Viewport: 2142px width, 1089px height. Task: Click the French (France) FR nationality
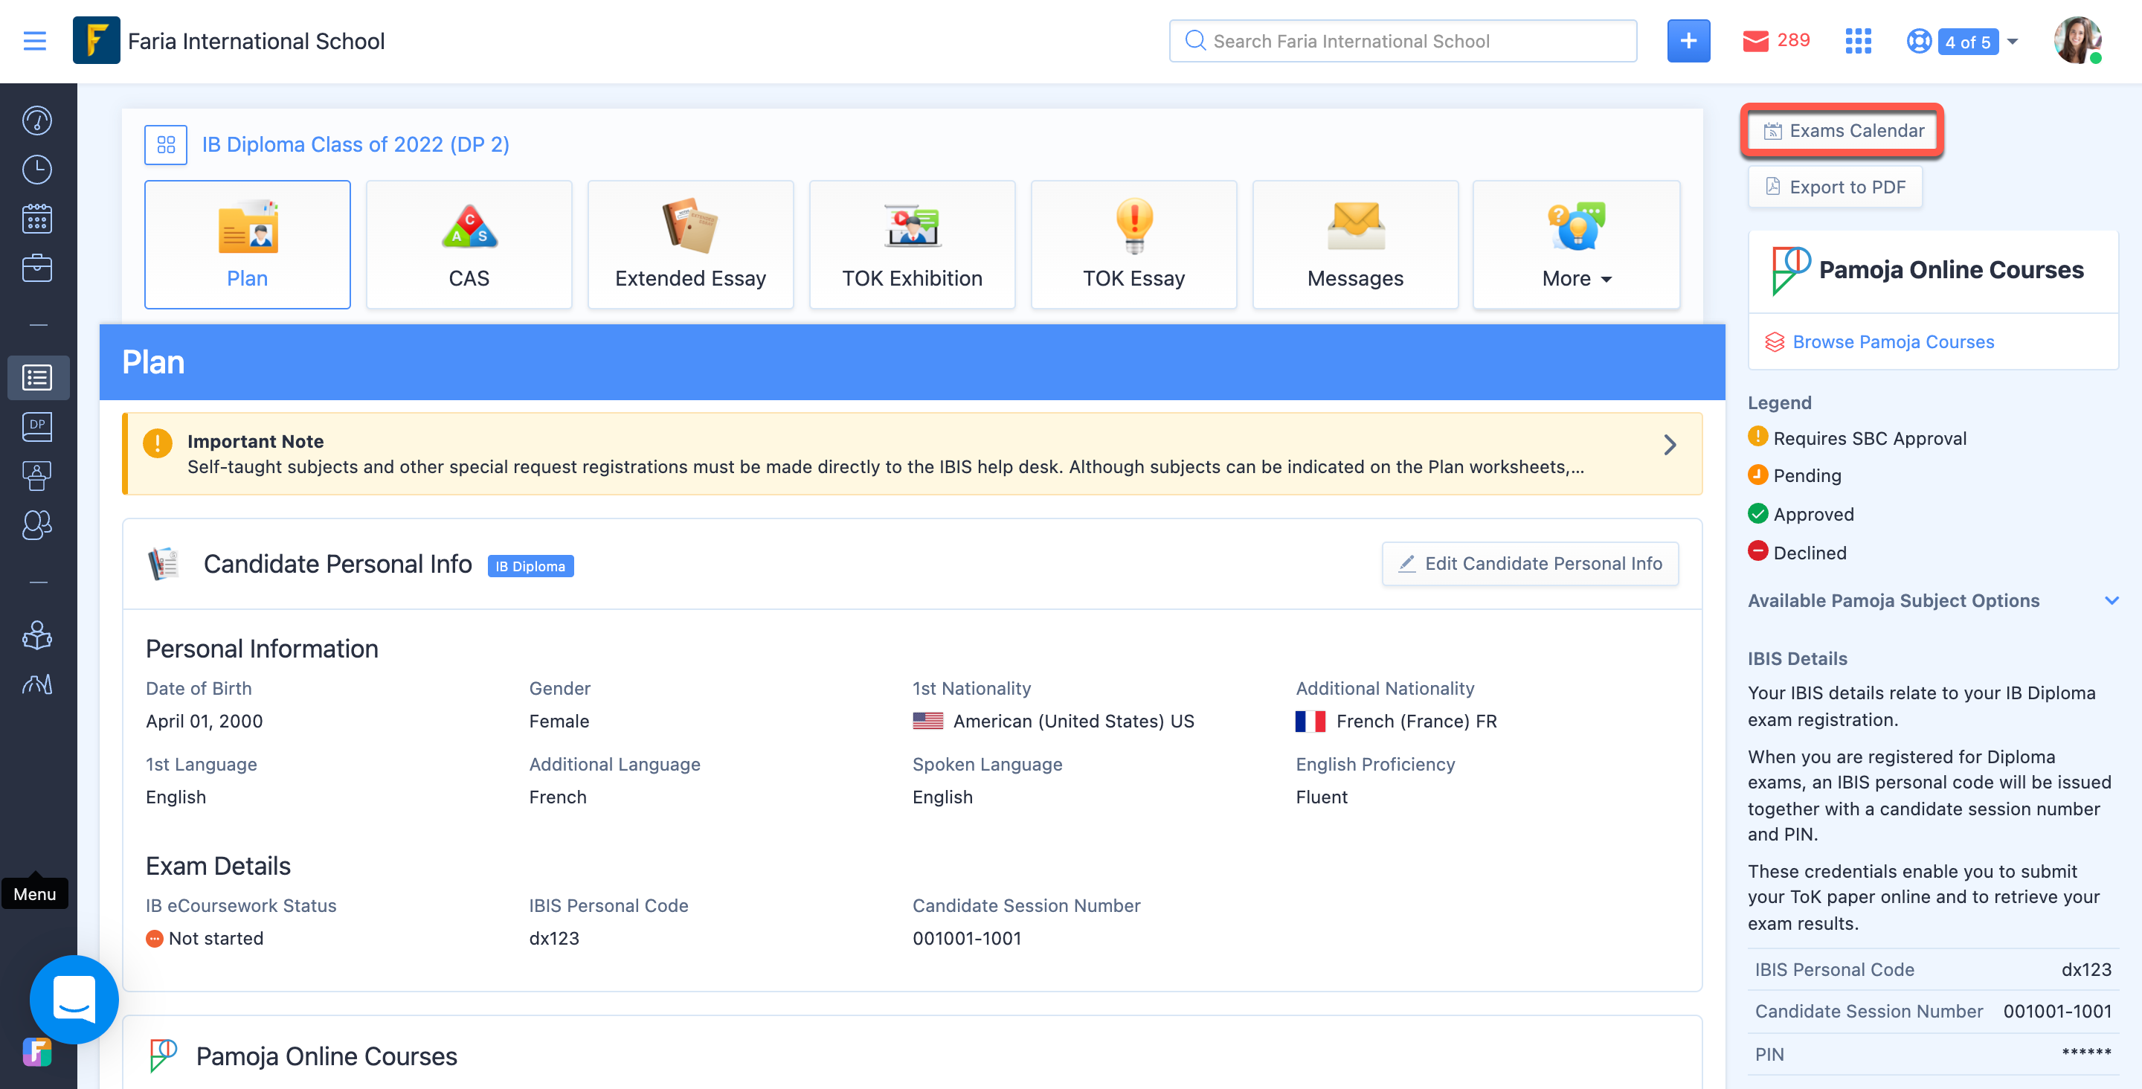tap(1416, 722)
